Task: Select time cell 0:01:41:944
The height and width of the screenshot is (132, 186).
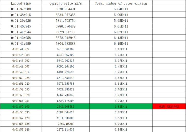Action: point(21,32)
